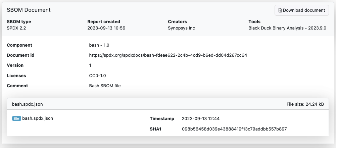Click the report created date 2023-09-13 10:56
Image resolution: width=337 pixels, height=155 pixels.
[106, 28]
